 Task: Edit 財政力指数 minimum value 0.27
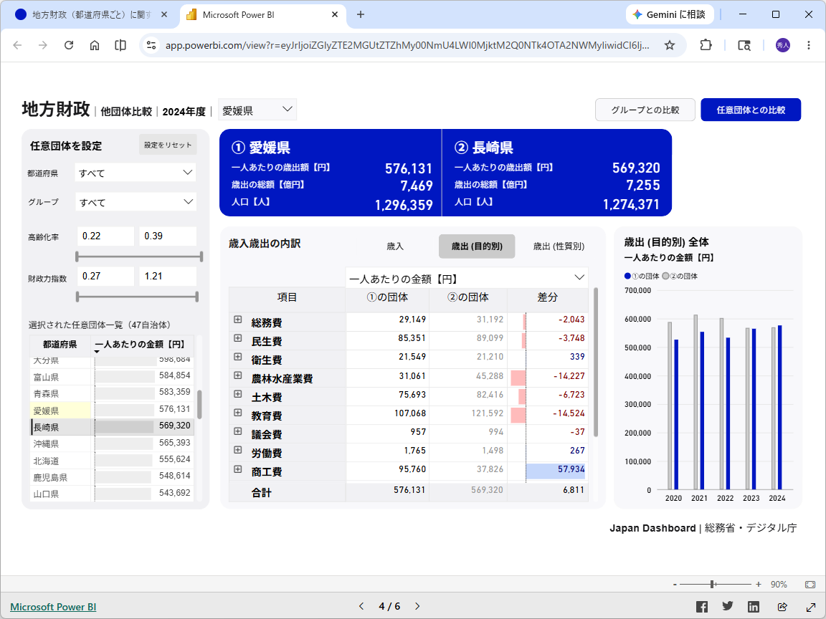click(x=106, y=276)
